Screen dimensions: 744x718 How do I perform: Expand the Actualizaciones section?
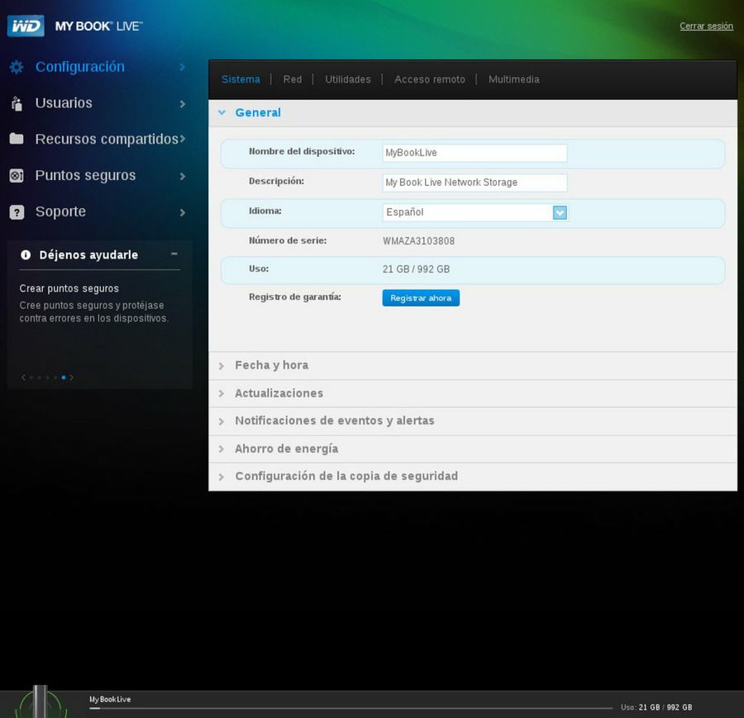(x=279, y=393)
